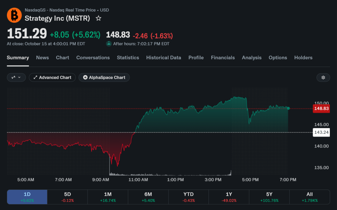Viewport: 337px width, 210px height.
Task: Click the 11:00 AM axis label
Action: click(x=138, y=180)
